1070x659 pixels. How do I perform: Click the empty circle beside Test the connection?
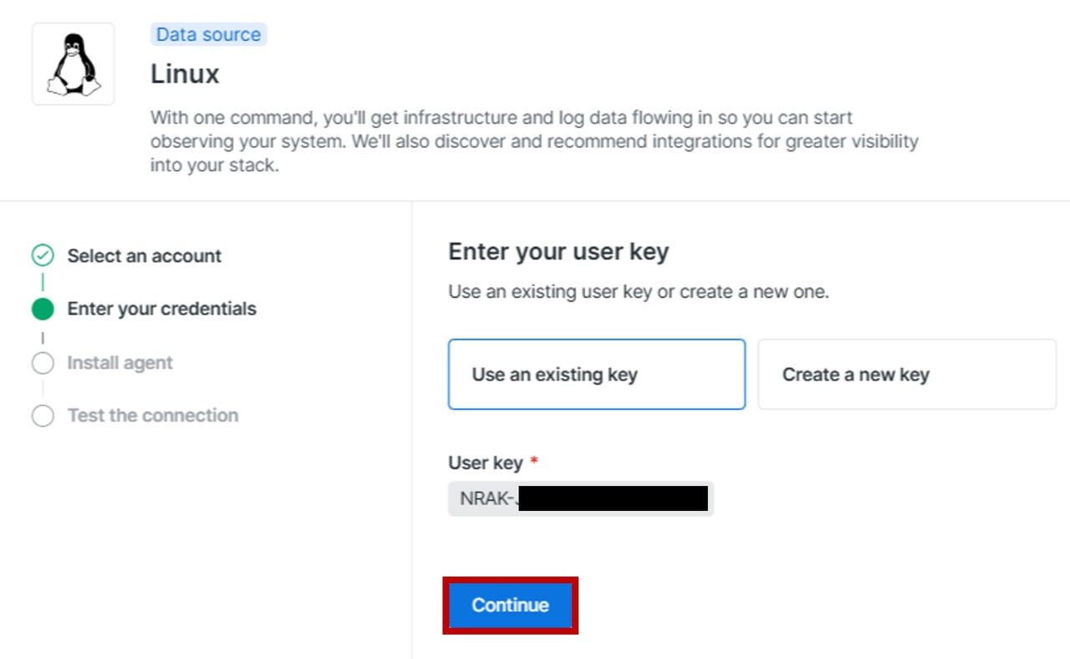pyautogui.click(x=43, y=416)
